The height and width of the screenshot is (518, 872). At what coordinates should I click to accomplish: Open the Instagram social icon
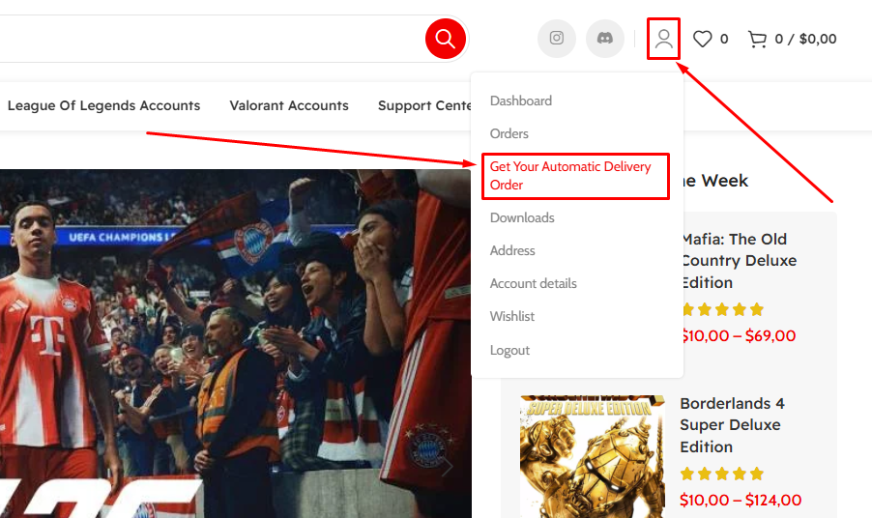(x=557, y=39)
